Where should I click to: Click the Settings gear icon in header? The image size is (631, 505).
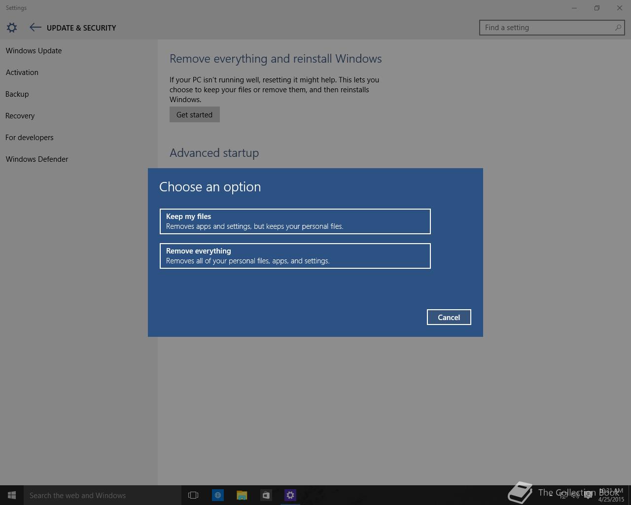click(x=12, y=28)
